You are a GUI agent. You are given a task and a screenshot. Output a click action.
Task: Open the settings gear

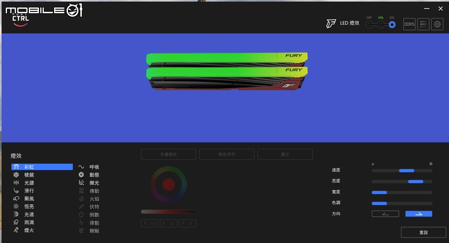437,24
